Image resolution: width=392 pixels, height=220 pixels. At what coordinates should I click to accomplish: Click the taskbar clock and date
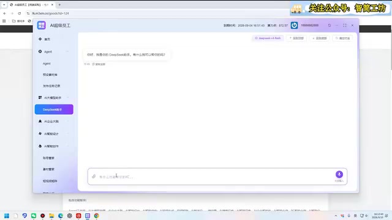tap(377, 216)
